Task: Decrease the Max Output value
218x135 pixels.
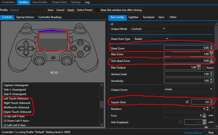Action: tap(199, 68)
